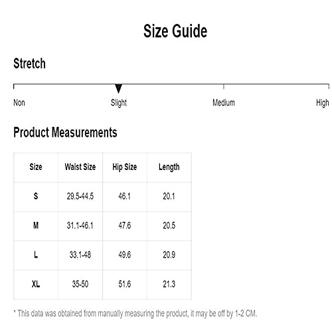Viewport: 332px width, 332px height.
Task: Click the Stretch section heading
Action: [29, 64]
